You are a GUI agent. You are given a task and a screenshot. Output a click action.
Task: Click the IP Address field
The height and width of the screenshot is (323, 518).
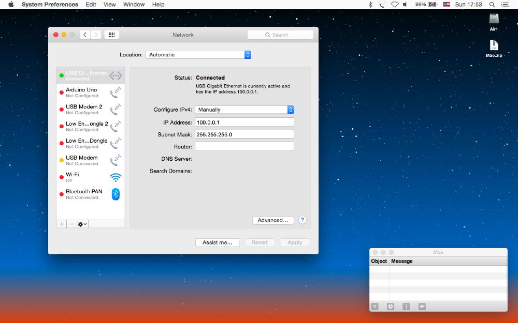[x=244, y=122]
